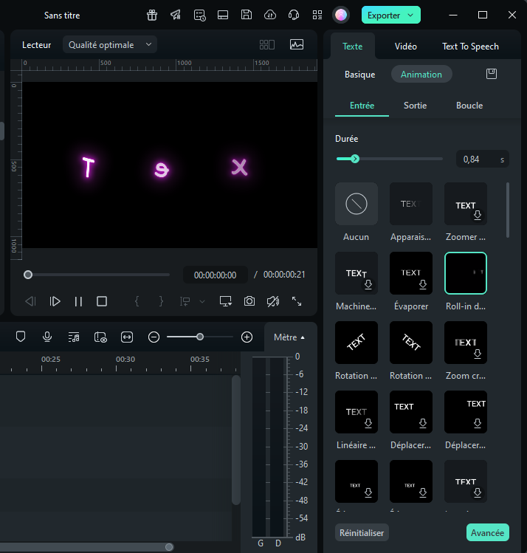Click the timeline vertical scrollbar

point(236,440)
